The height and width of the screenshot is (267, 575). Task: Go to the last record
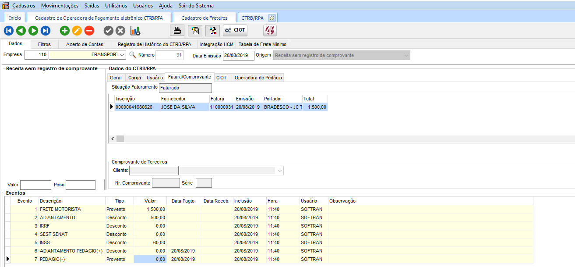[x=46, y=31]
